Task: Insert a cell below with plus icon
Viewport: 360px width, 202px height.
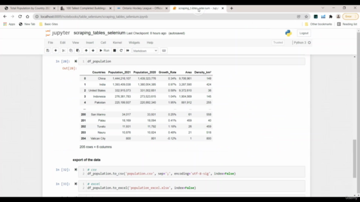Action: click(x=56, y=50)
